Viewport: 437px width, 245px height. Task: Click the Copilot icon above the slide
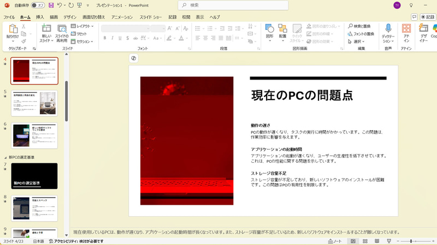coord(134,58)
